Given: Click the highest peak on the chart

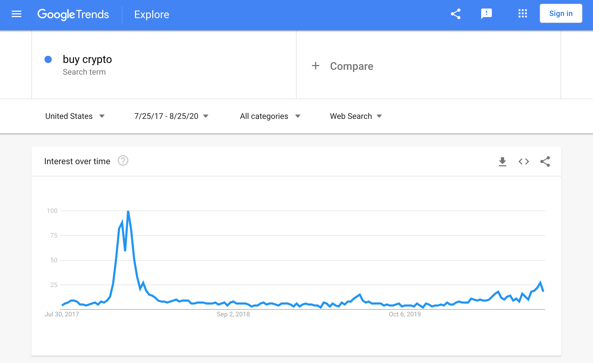Looking at the screenshot, I should pos(128,211).
